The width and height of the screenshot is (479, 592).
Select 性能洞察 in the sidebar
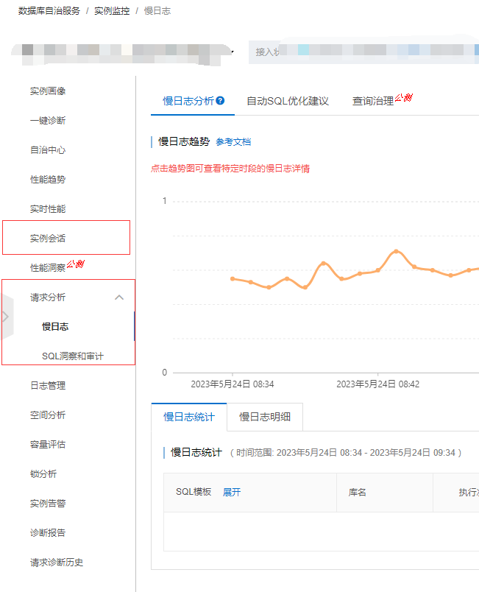click(48, 268)
